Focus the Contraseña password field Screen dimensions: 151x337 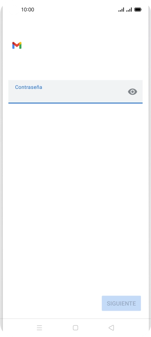click(75, 91)
